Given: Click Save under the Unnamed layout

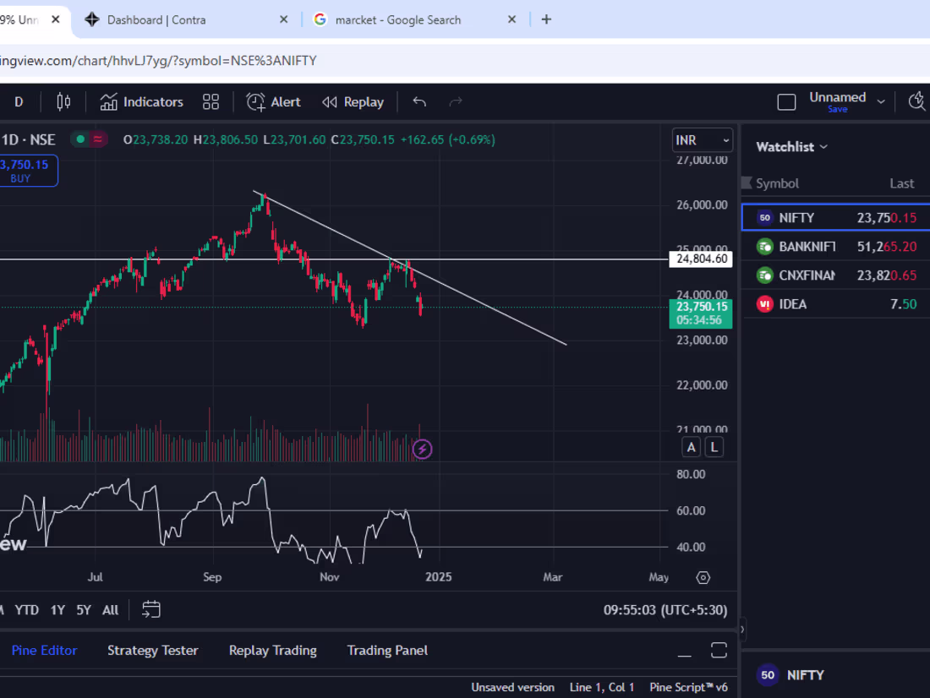Looking at the screenshot, I should [837, 109].
